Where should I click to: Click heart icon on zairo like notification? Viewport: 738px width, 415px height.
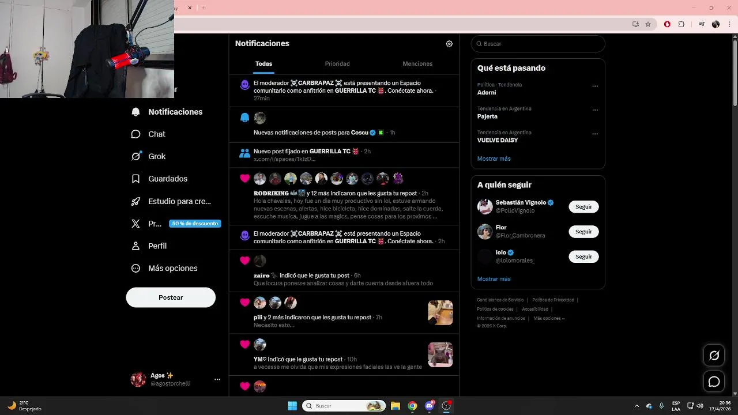245,261
